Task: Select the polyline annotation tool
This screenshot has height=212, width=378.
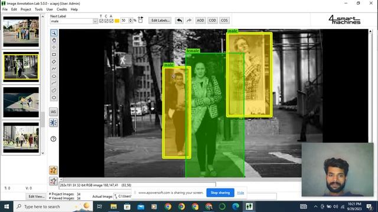Action: tap(54, 69)
